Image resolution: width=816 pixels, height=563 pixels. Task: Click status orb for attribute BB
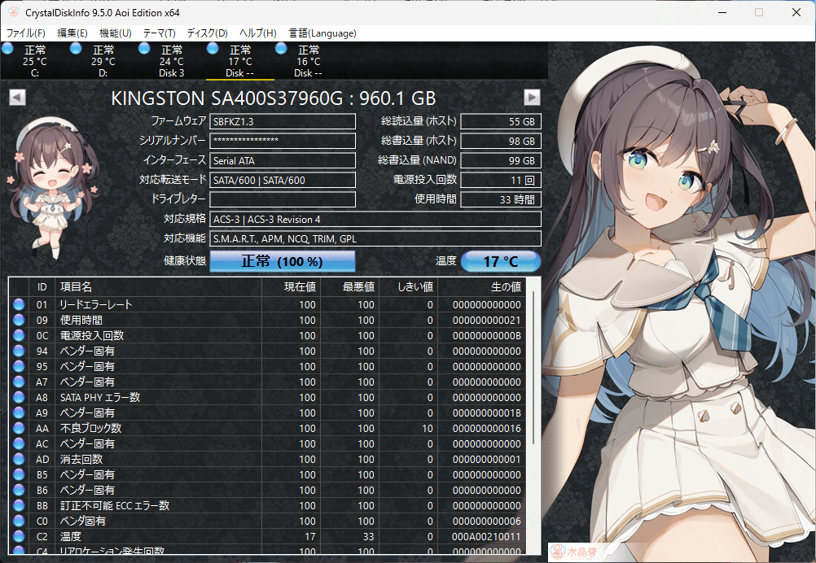point(19,506)
